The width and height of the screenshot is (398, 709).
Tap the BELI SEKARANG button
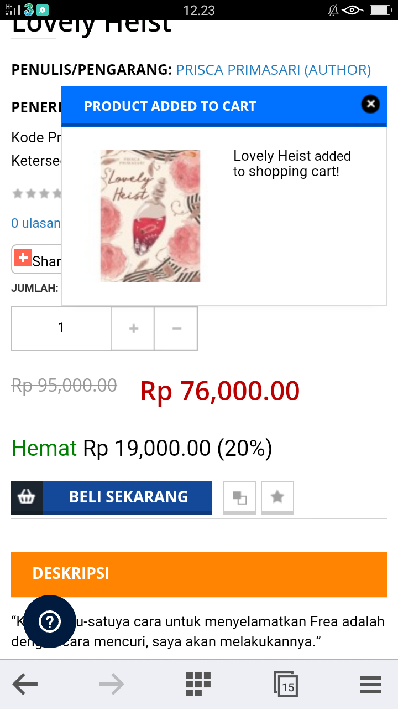point(128,497)
